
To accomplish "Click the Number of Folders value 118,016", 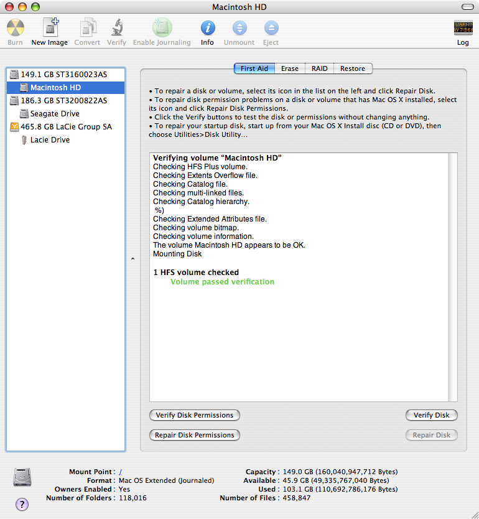I will 133,498.
